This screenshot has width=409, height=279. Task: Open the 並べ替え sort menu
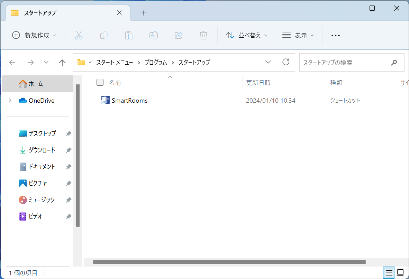tap(247, 35)
